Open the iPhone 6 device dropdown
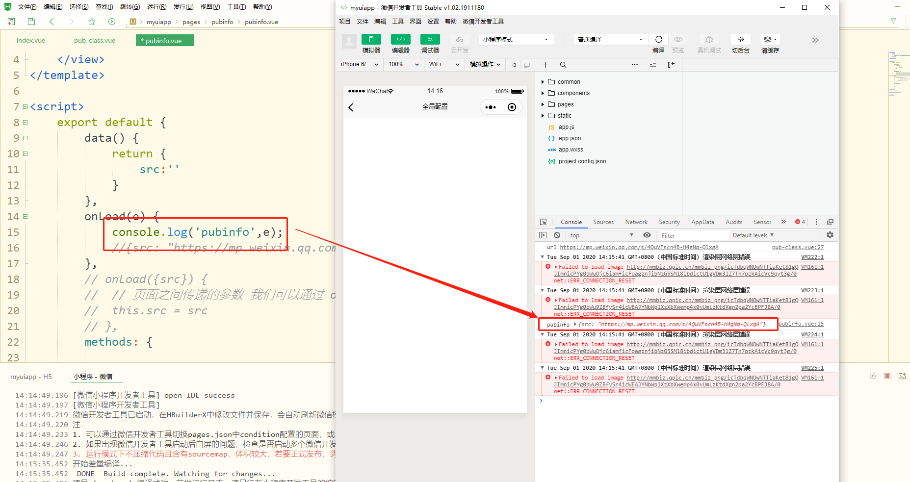This screenshot has height=482, width=910. click(x=360, y=64)
